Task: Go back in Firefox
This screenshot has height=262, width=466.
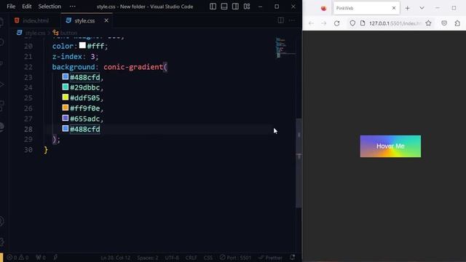Action: coord(311,23)
